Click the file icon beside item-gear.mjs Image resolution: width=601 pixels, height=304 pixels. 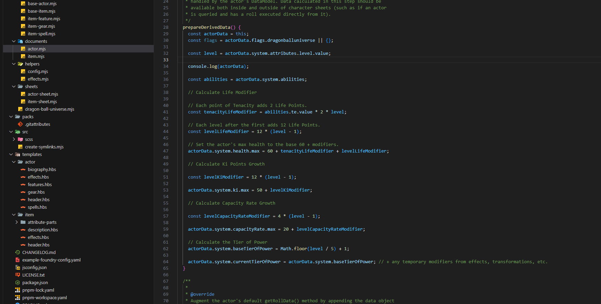coord(23,26)
